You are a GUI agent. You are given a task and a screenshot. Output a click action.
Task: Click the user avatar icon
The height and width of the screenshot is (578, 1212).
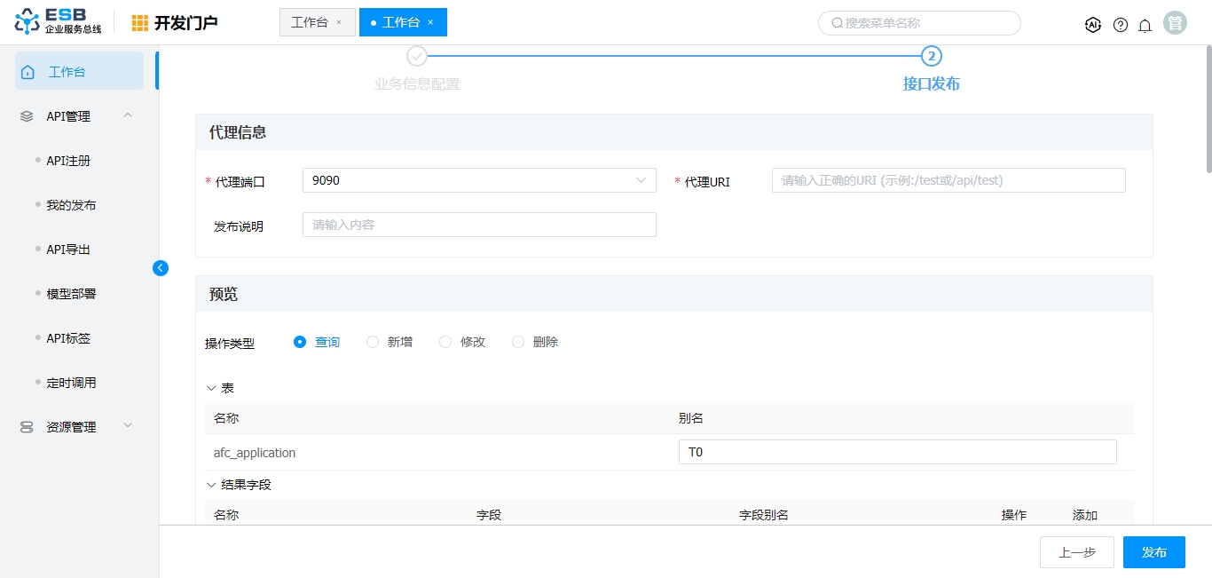[x=1175, y=24]
